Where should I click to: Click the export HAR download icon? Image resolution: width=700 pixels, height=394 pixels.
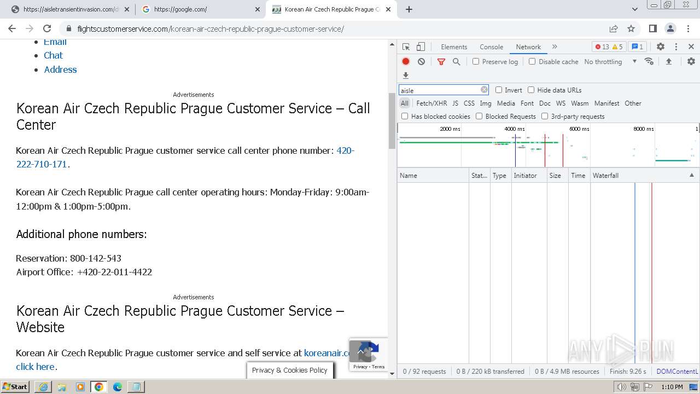406,76
